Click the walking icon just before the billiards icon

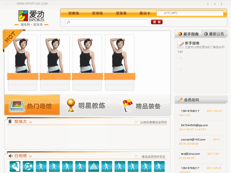(81, 166)
